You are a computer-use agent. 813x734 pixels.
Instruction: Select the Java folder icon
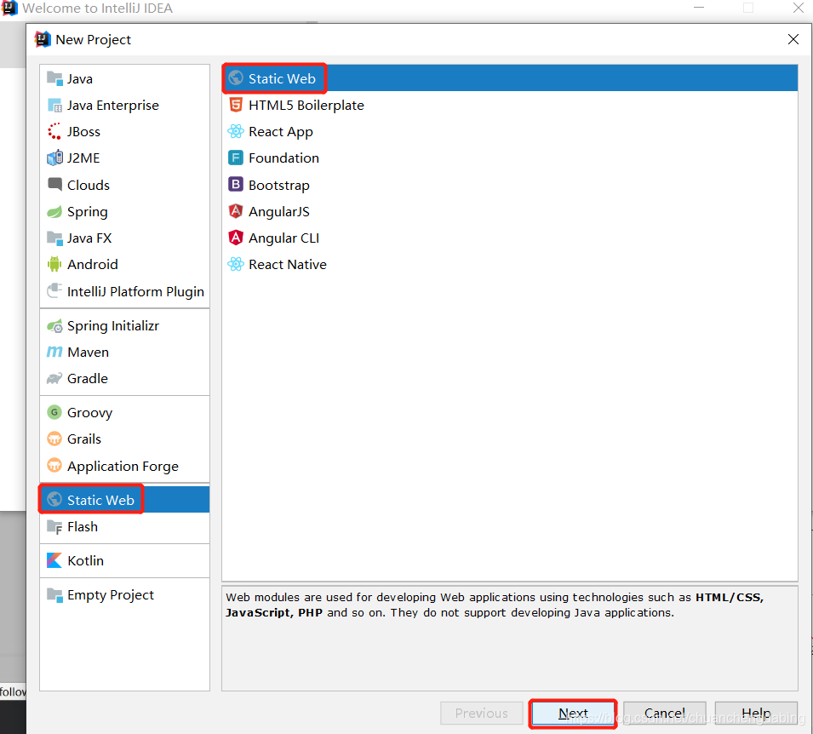point(54,78)
